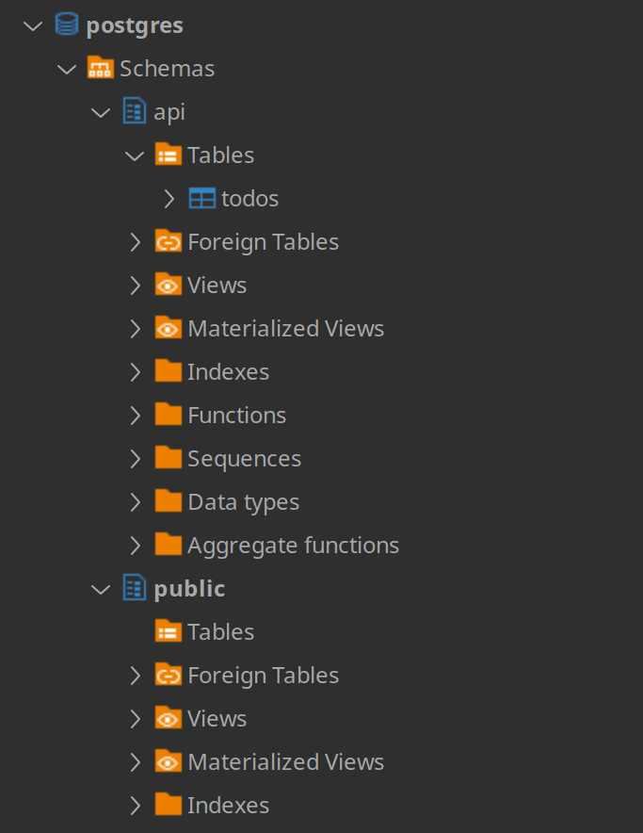Image resolution: width=643 pixels, height=833 pixels.
Task: Expand the todos table node
Action: click(169, 199)
